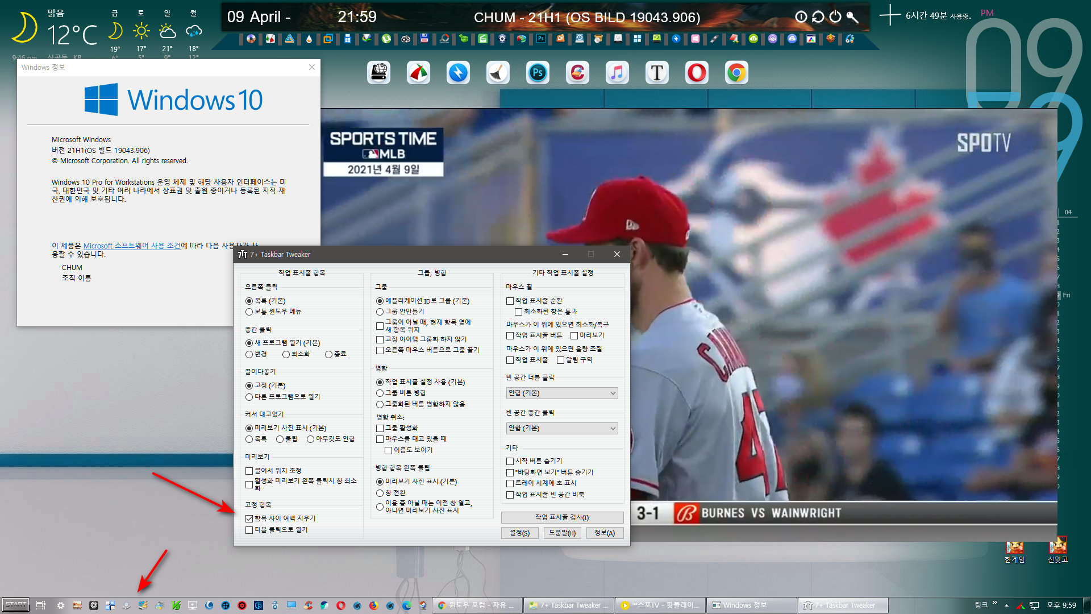Click the 설정(S) button

[x=519, y=533]
